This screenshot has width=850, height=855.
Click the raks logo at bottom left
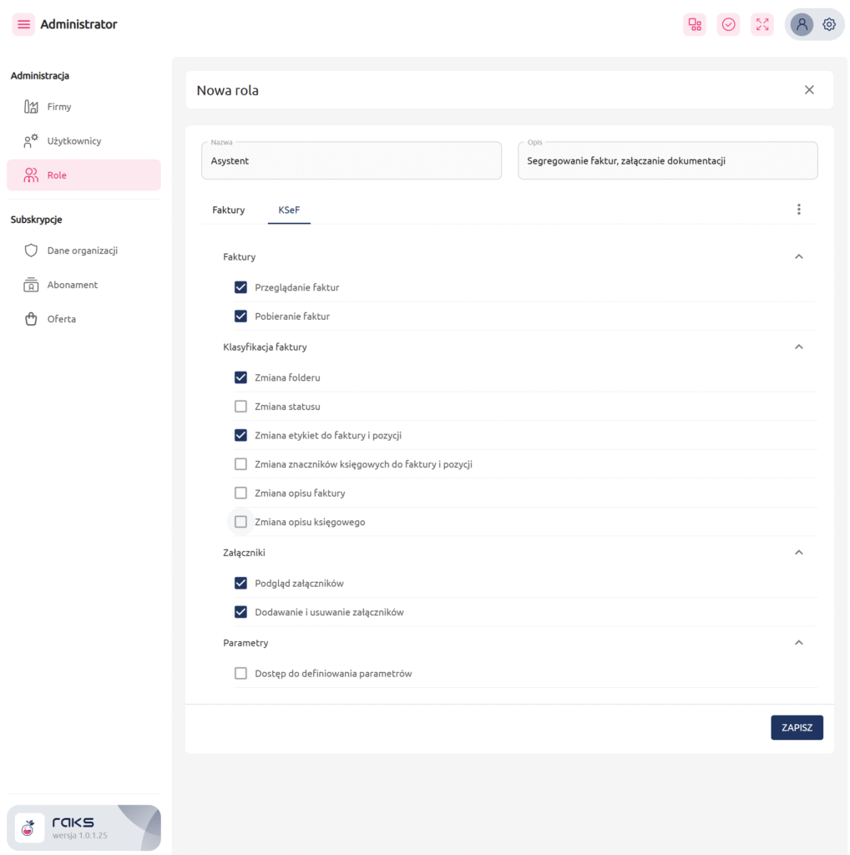click(x=30, y=827)
